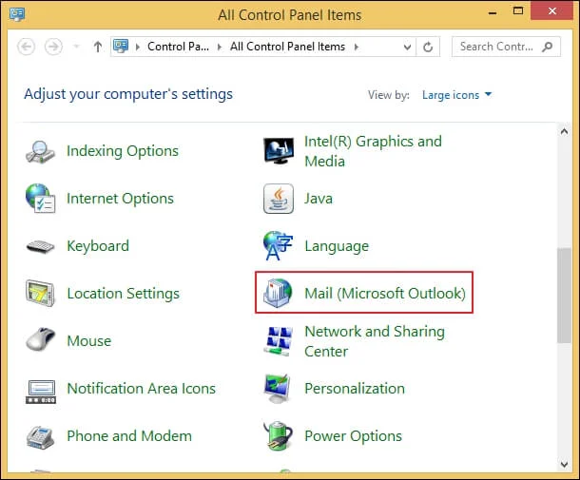Image resolution: width=580 pixels, height=480 pixels.
Task: Open the Java text link
Action: (319, 199)
